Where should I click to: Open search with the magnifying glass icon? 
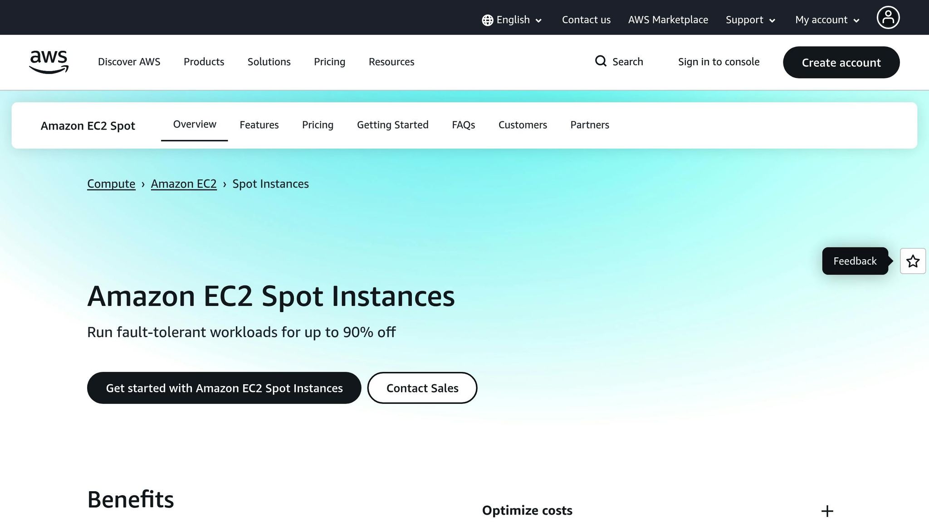601,61
